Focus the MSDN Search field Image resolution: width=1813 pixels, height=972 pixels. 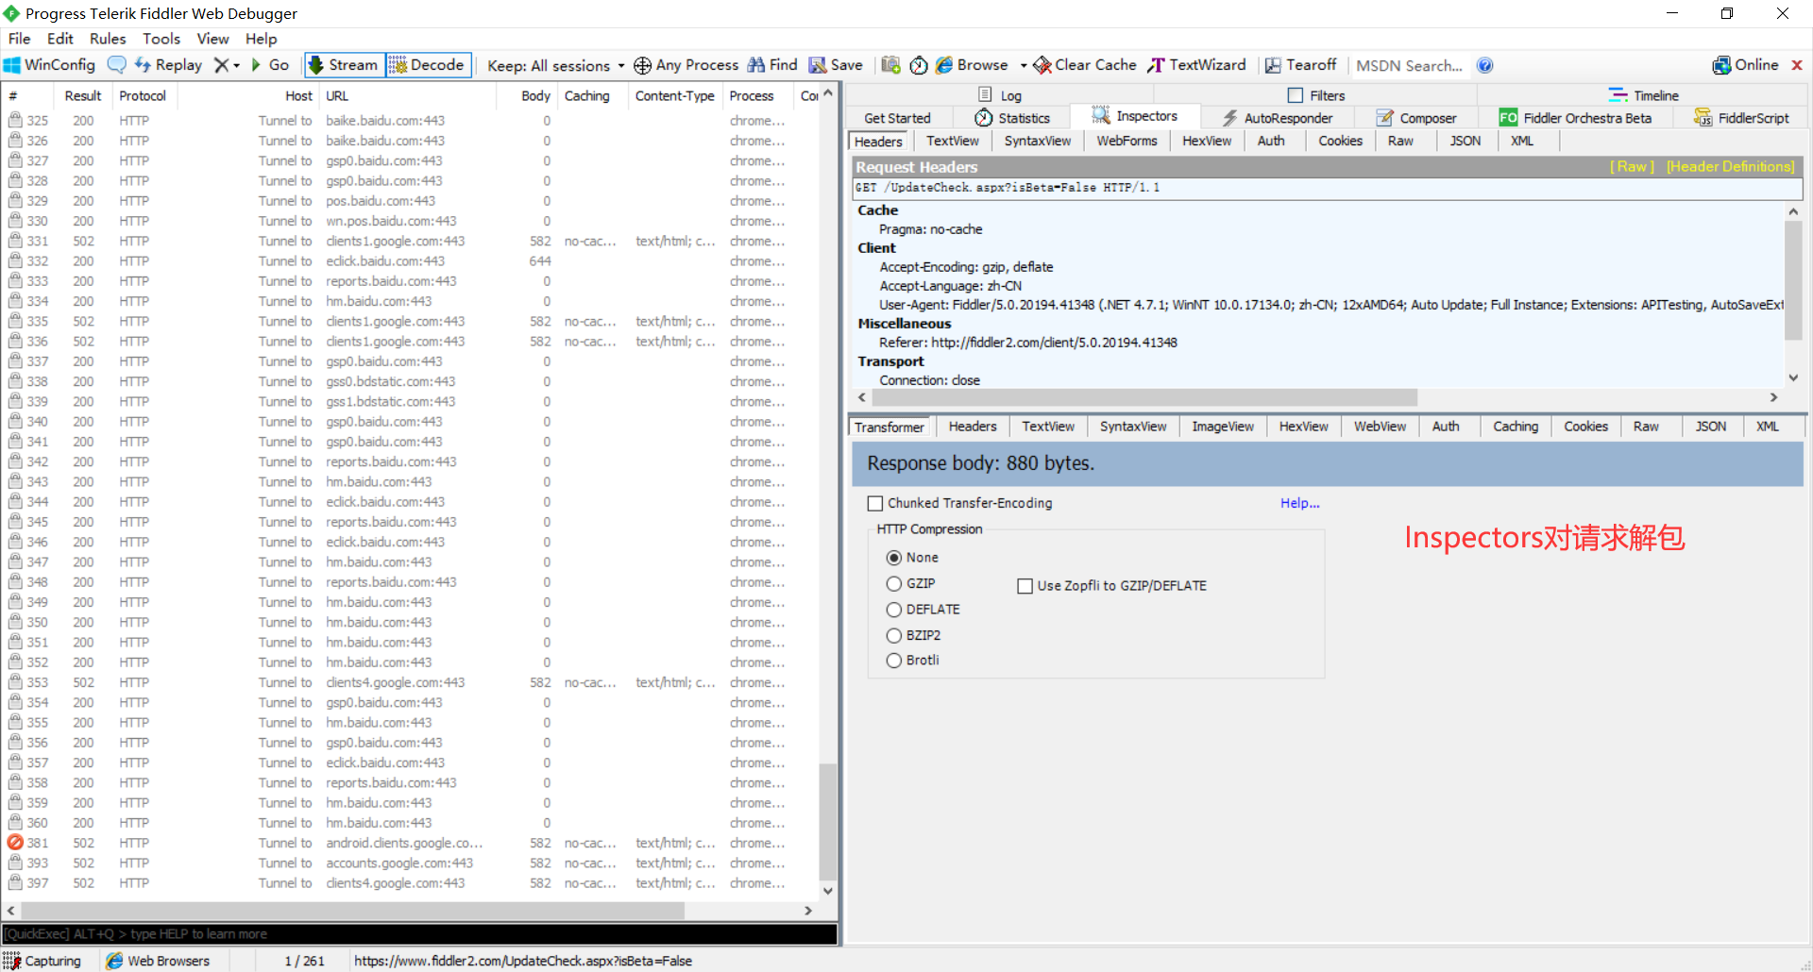tap(1410, 65)
